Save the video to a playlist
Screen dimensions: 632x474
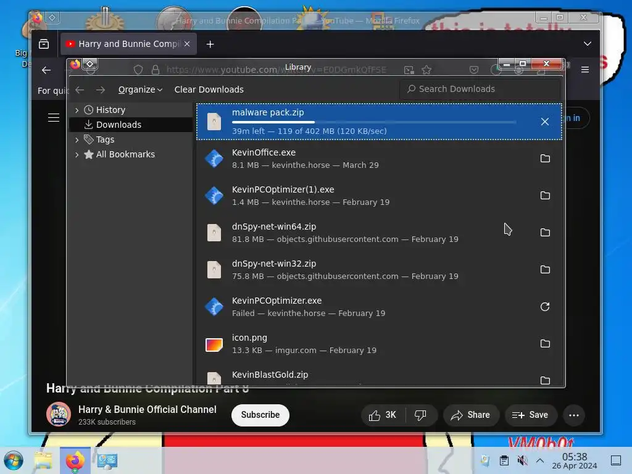click(x=531, y=415)
